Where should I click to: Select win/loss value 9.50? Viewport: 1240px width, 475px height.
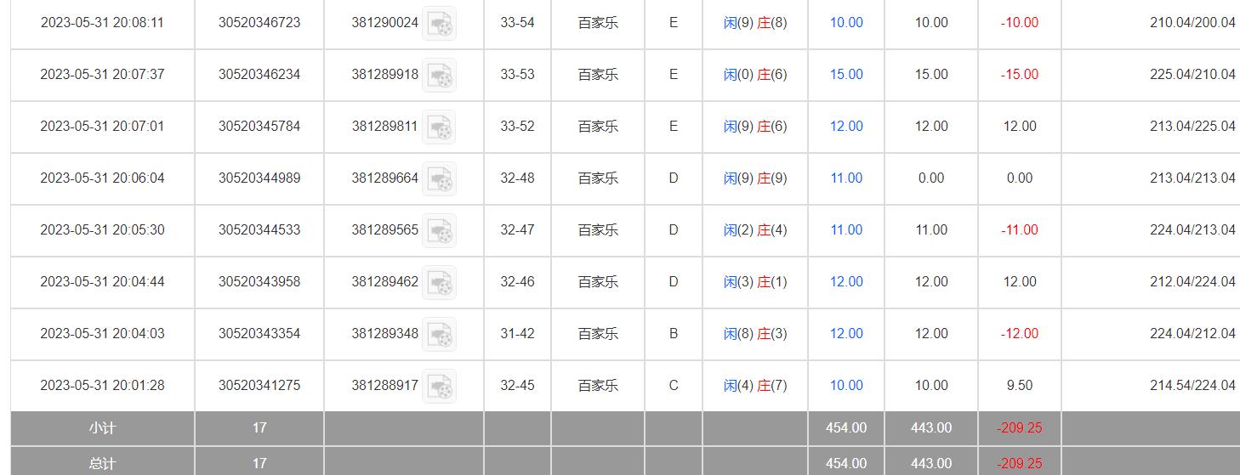(1020, 386)
